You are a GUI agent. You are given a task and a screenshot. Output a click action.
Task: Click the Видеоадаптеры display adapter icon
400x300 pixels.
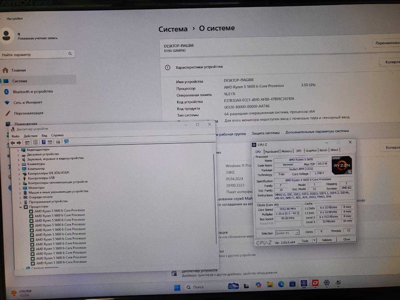[23, 150]
